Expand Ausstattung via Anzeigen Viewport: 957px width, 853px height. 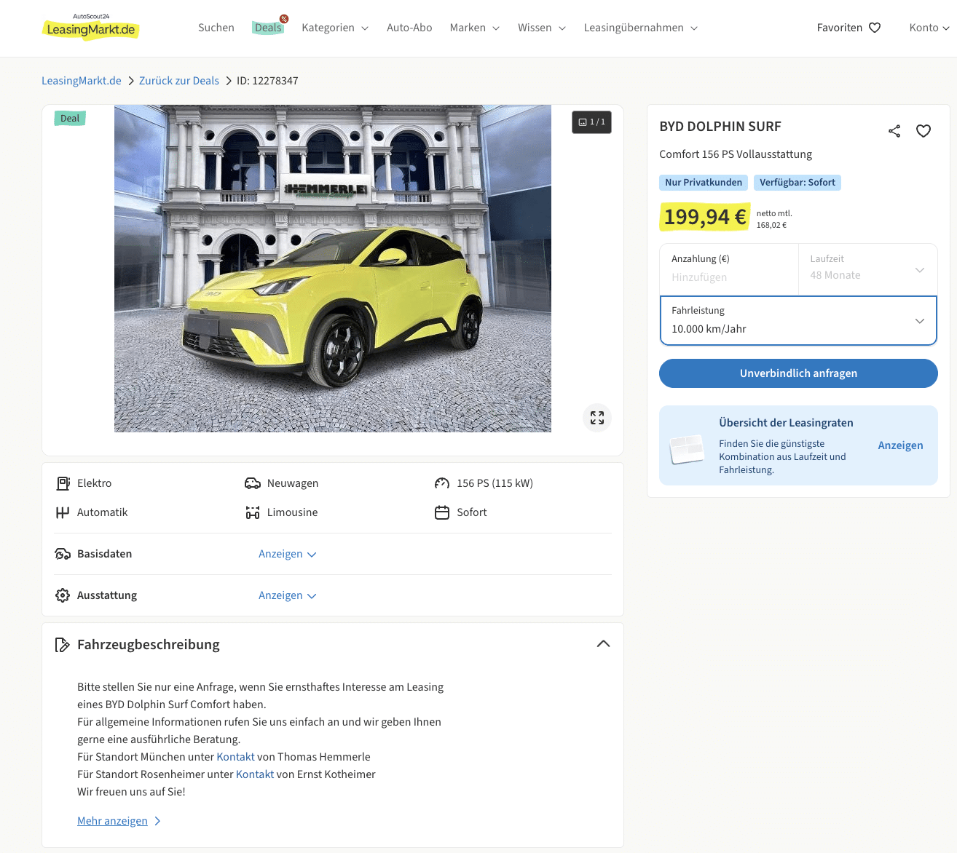point(287,595)
